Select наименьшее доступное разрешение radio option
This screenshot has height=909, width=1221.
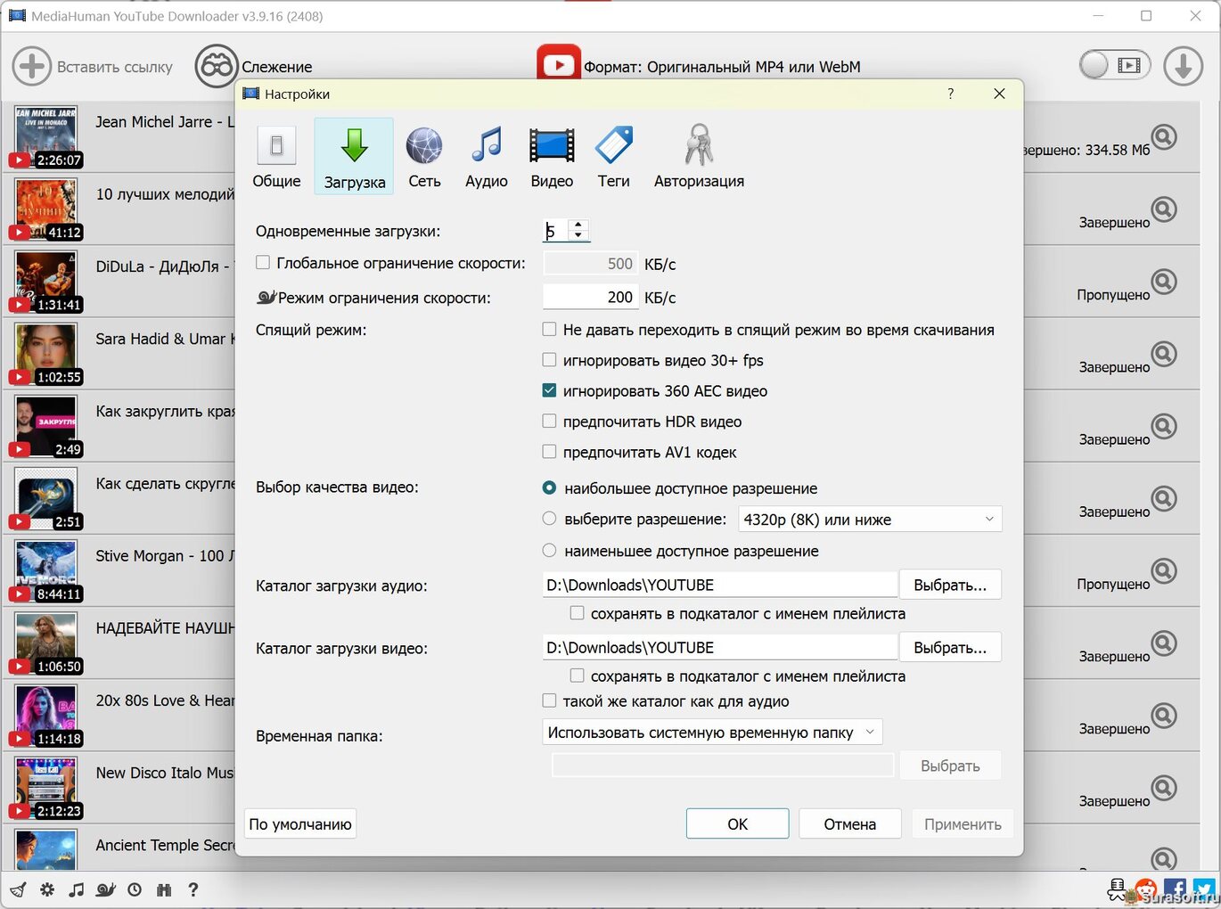[549, 551]
